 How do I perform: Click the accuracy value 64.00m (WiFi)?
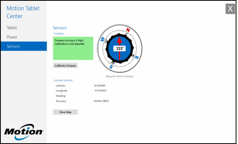[101, 101]
